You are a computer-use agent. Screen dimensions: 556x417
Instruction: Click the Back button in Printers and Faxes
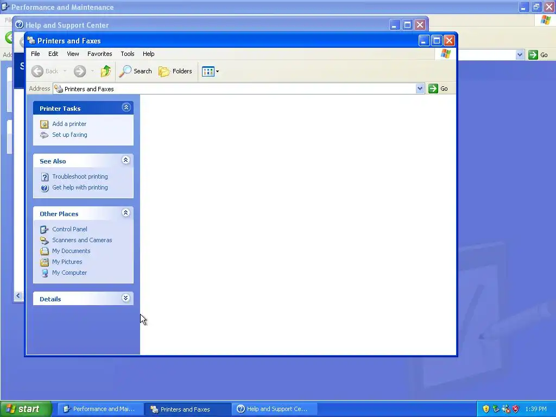coord(45,71)
